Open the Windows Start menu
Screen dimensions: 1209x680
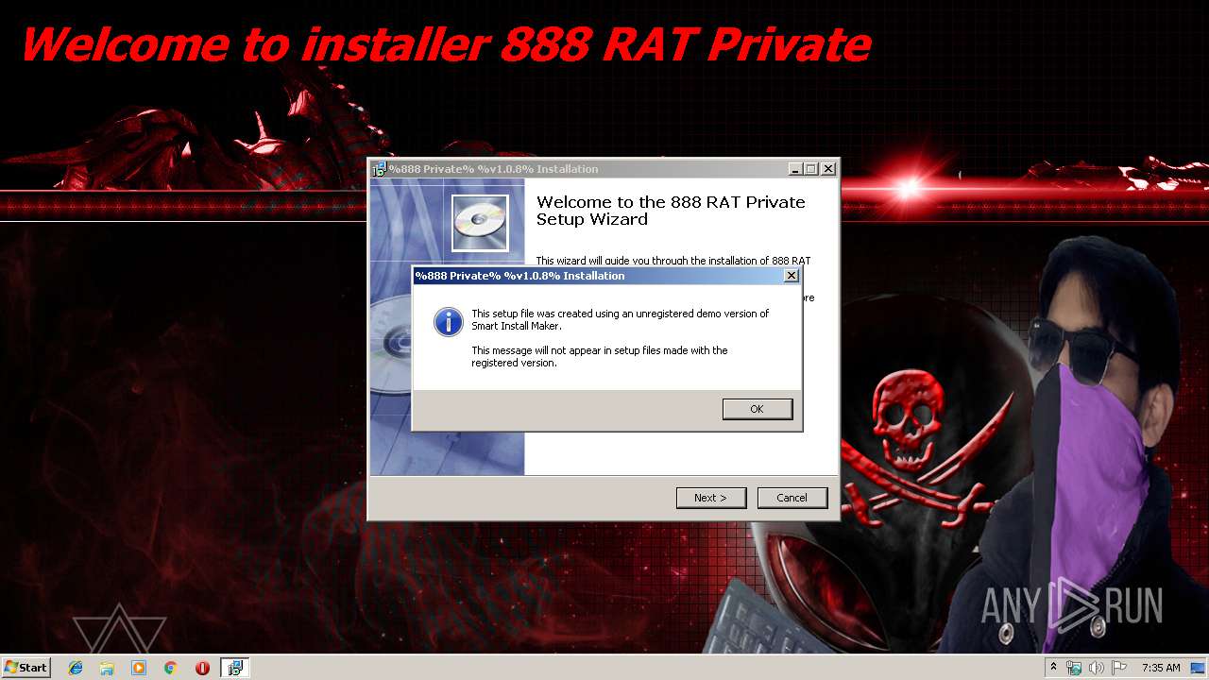coord(26,667)
